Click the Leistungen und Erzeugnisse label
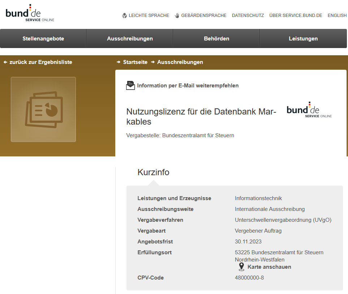The image size is (348, 294). coord(174,198)
